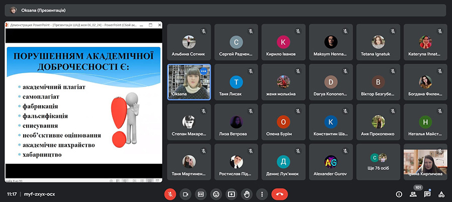This screenshot has height=202, width=452.
Task: Show the participants list with 101 people
Action: [413, 194]
